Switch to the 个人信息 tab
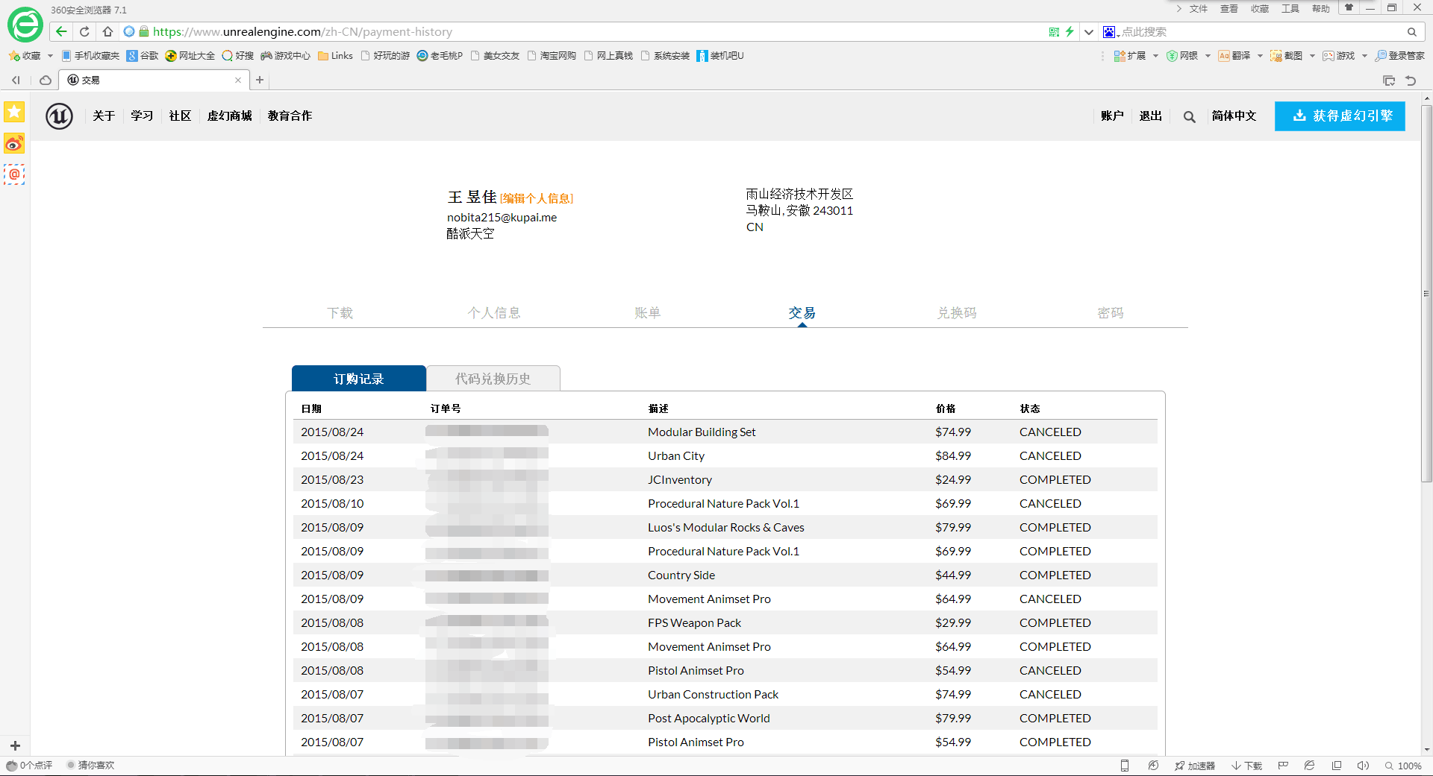Screen dimensions: 1433x776 [494, 313]
